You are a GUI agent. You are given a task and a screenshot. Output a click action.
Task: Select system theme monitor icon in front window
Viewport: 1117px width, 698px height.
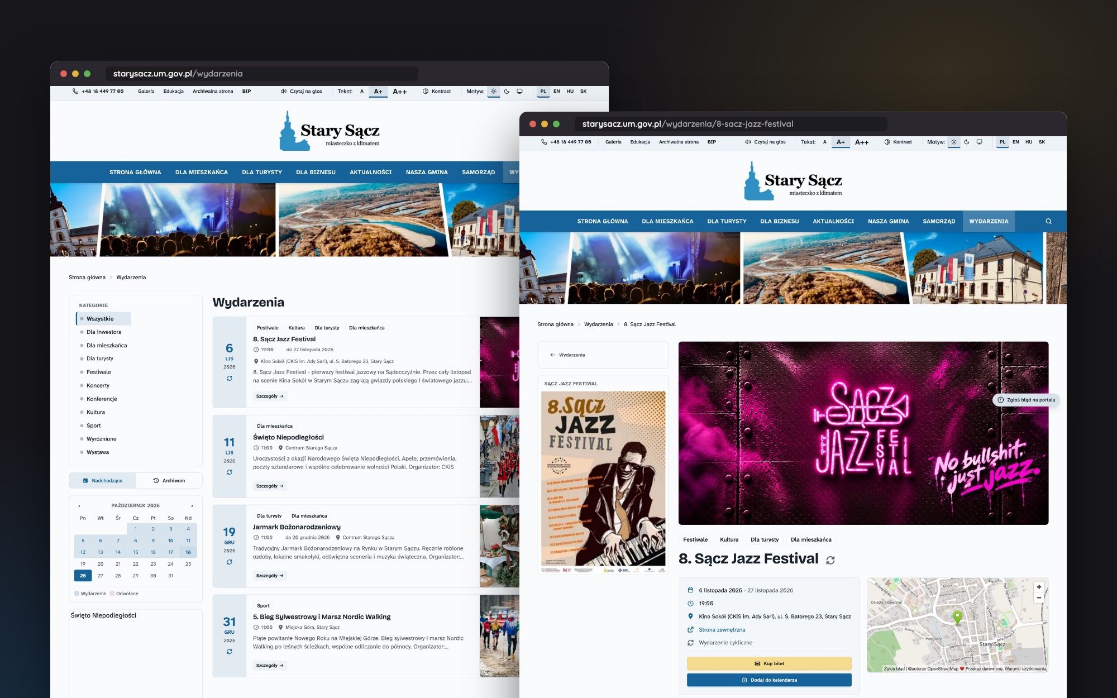[x=980, y=142]
